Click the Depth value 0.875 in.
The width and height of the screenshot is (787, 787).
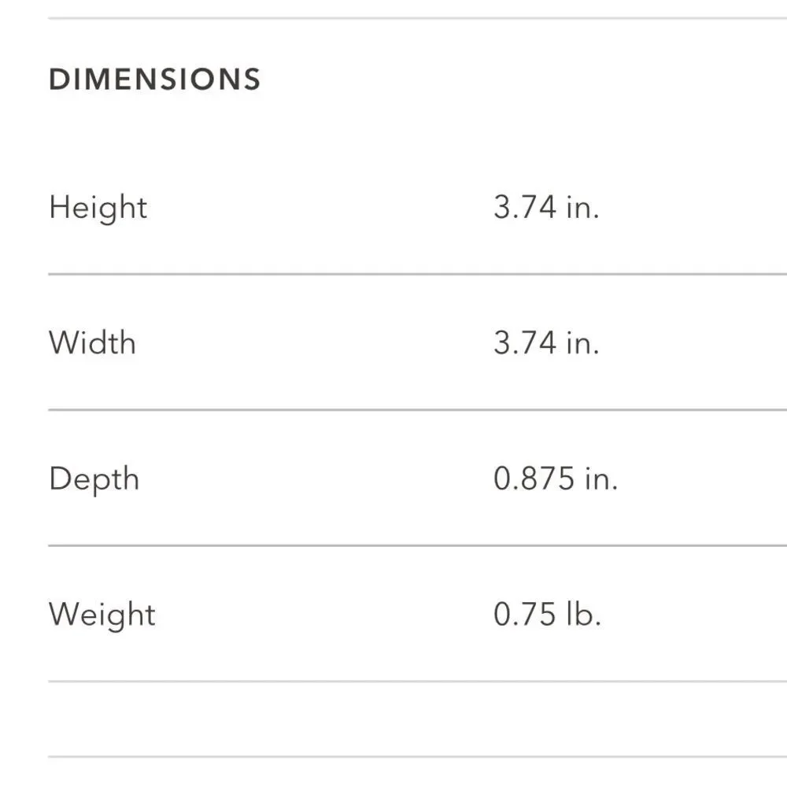click(x=556, y=478)
